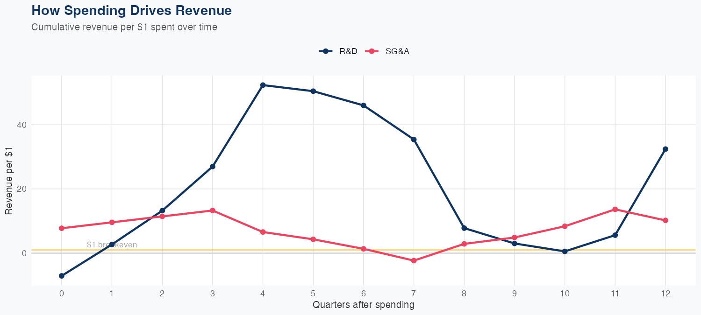Select the SG&A lowest point at quarter 7
Image resolution: width=701 pixels, height=315 pixels.
click(414, 260)
